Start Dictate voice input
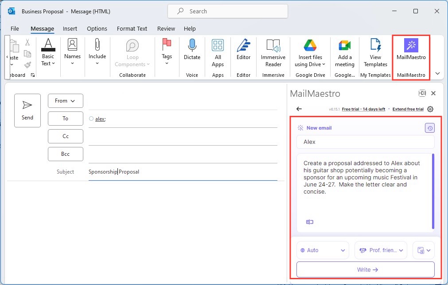The image size is (448, 285). (x=192, y=50)
